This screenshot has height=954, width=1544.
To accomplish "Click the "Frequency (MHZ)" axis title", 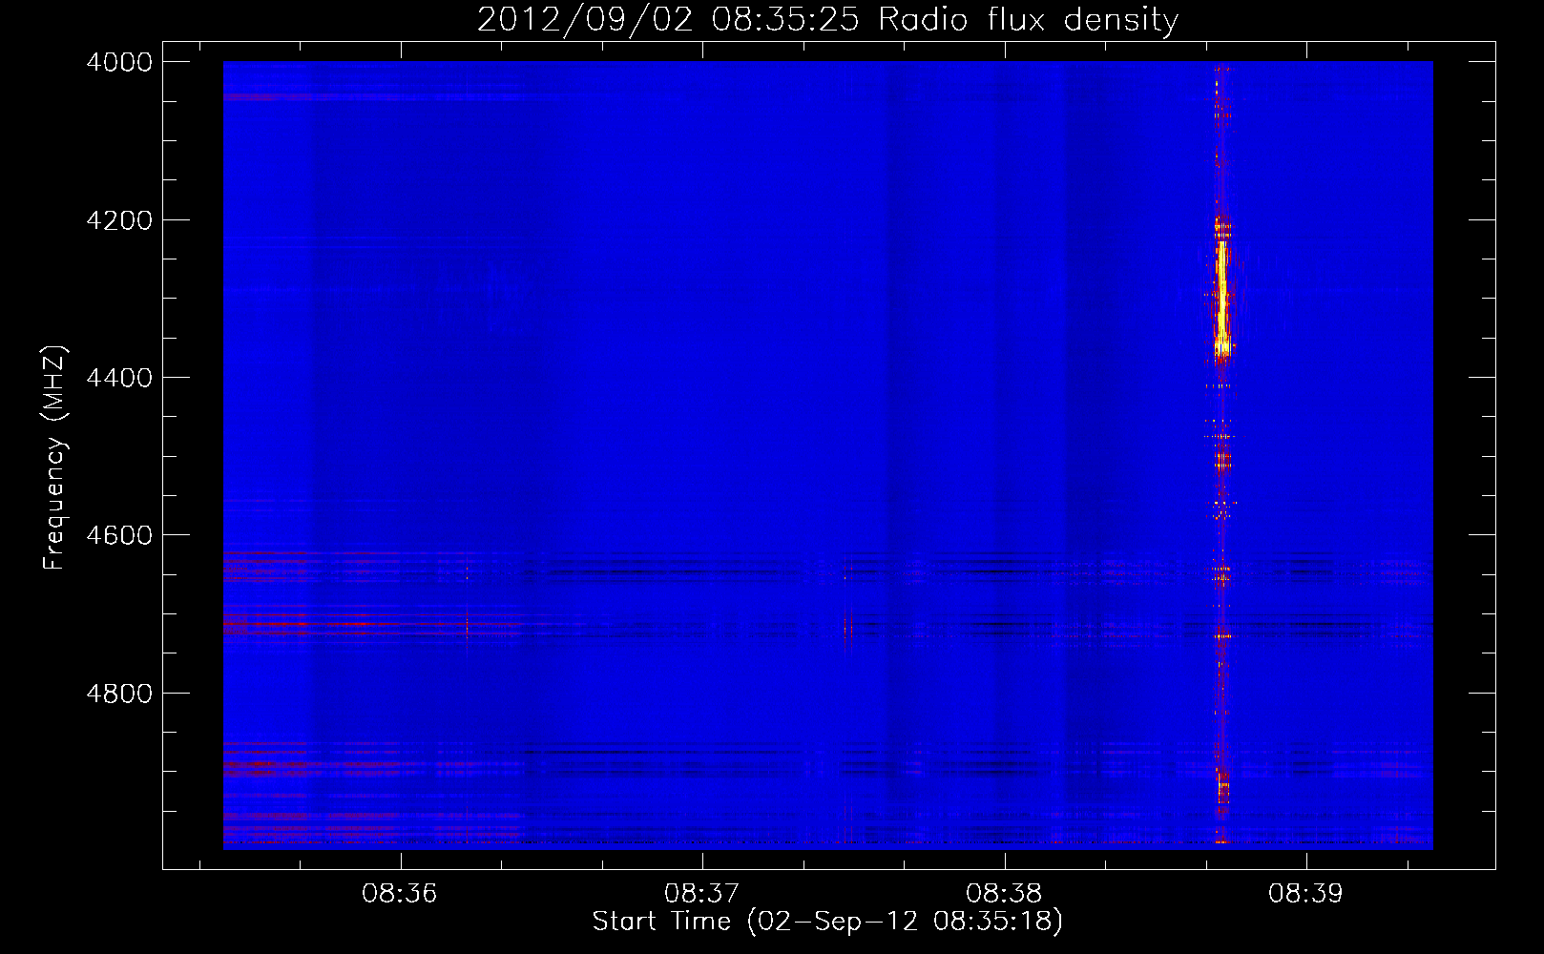I will [55, 458].
